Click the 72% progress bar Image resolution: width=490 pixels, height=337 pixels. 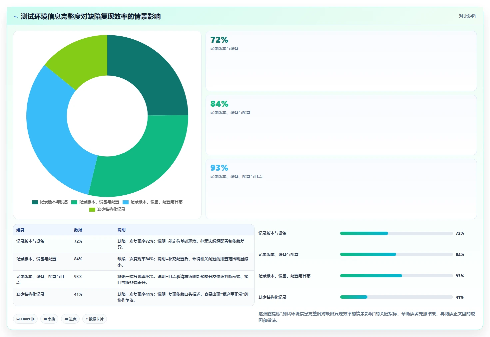pos(396,233)
